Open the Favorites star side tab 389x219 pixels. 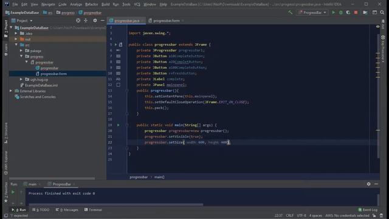pyautogui.click(x=6, y=193)
